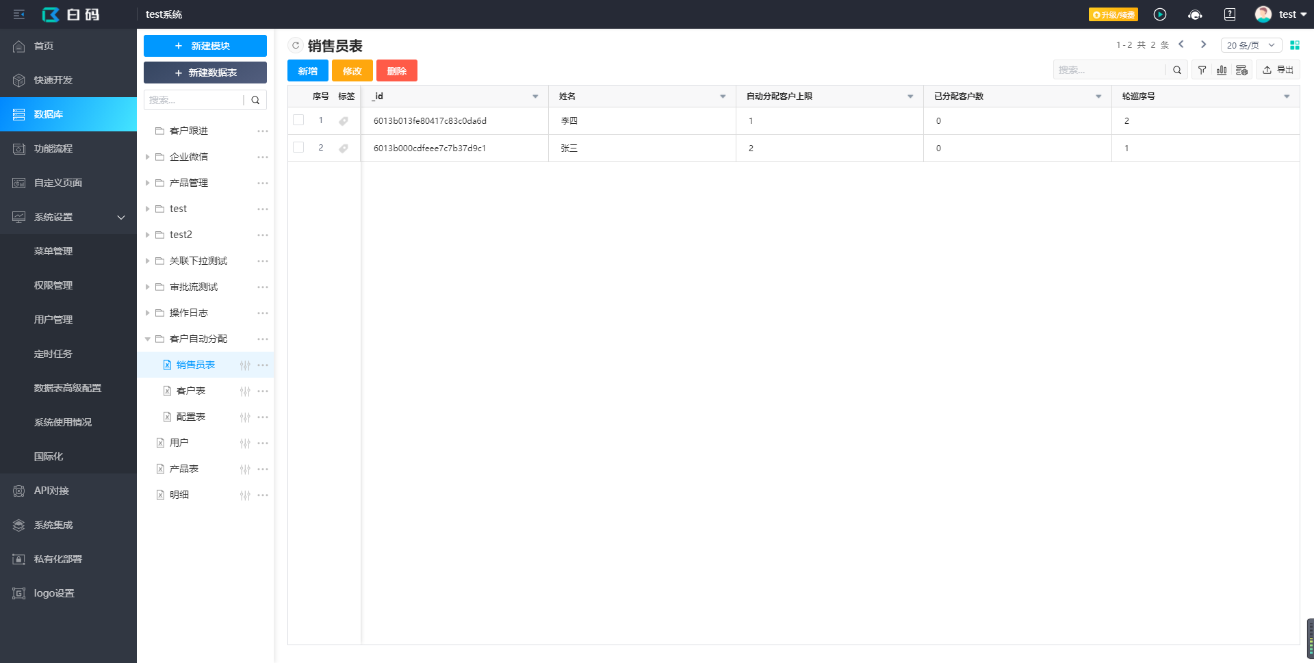Viewport: 1314px width, 663px height.
Task: Select the 客户表 table in tree
Action: [x=191, y=391]
